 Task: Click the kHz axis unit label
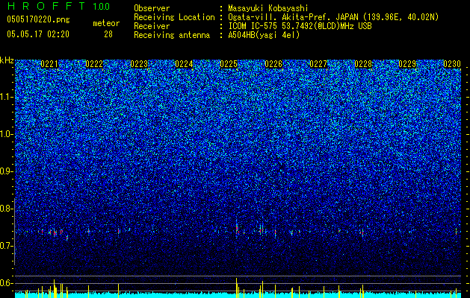tap(7, 60)
